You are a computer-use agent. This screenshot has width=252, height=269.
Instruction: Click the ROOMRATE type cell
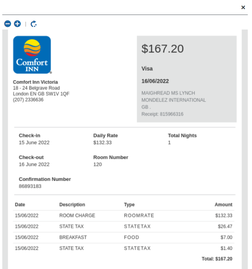tap(139, 215)
